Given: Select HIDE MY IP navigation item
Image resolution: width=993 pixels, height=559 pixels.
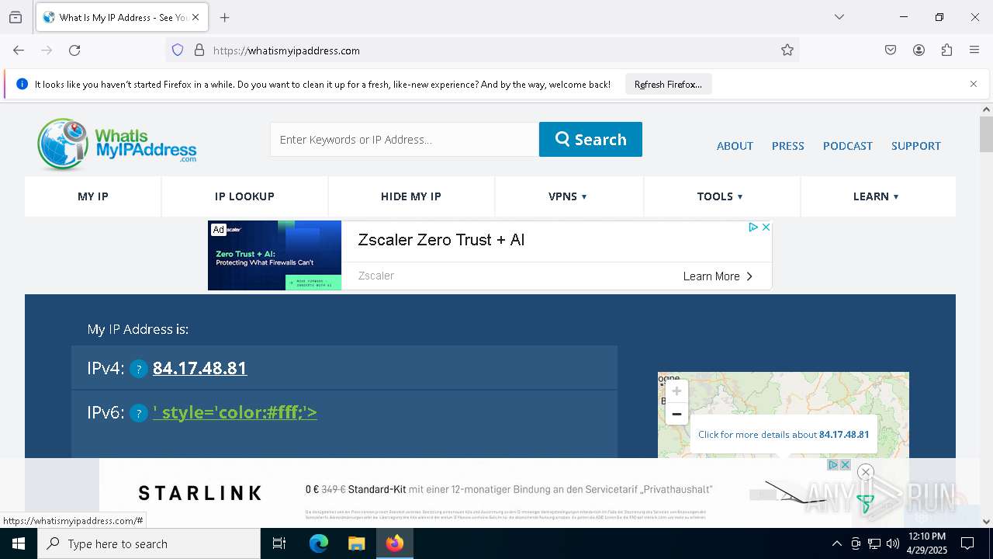Looking at the screenshot, I should pos(410,196).
